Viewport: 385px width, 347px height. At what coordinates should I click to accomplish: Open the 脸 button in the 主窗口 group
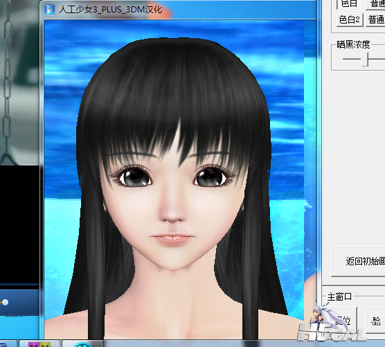[376, 320]
